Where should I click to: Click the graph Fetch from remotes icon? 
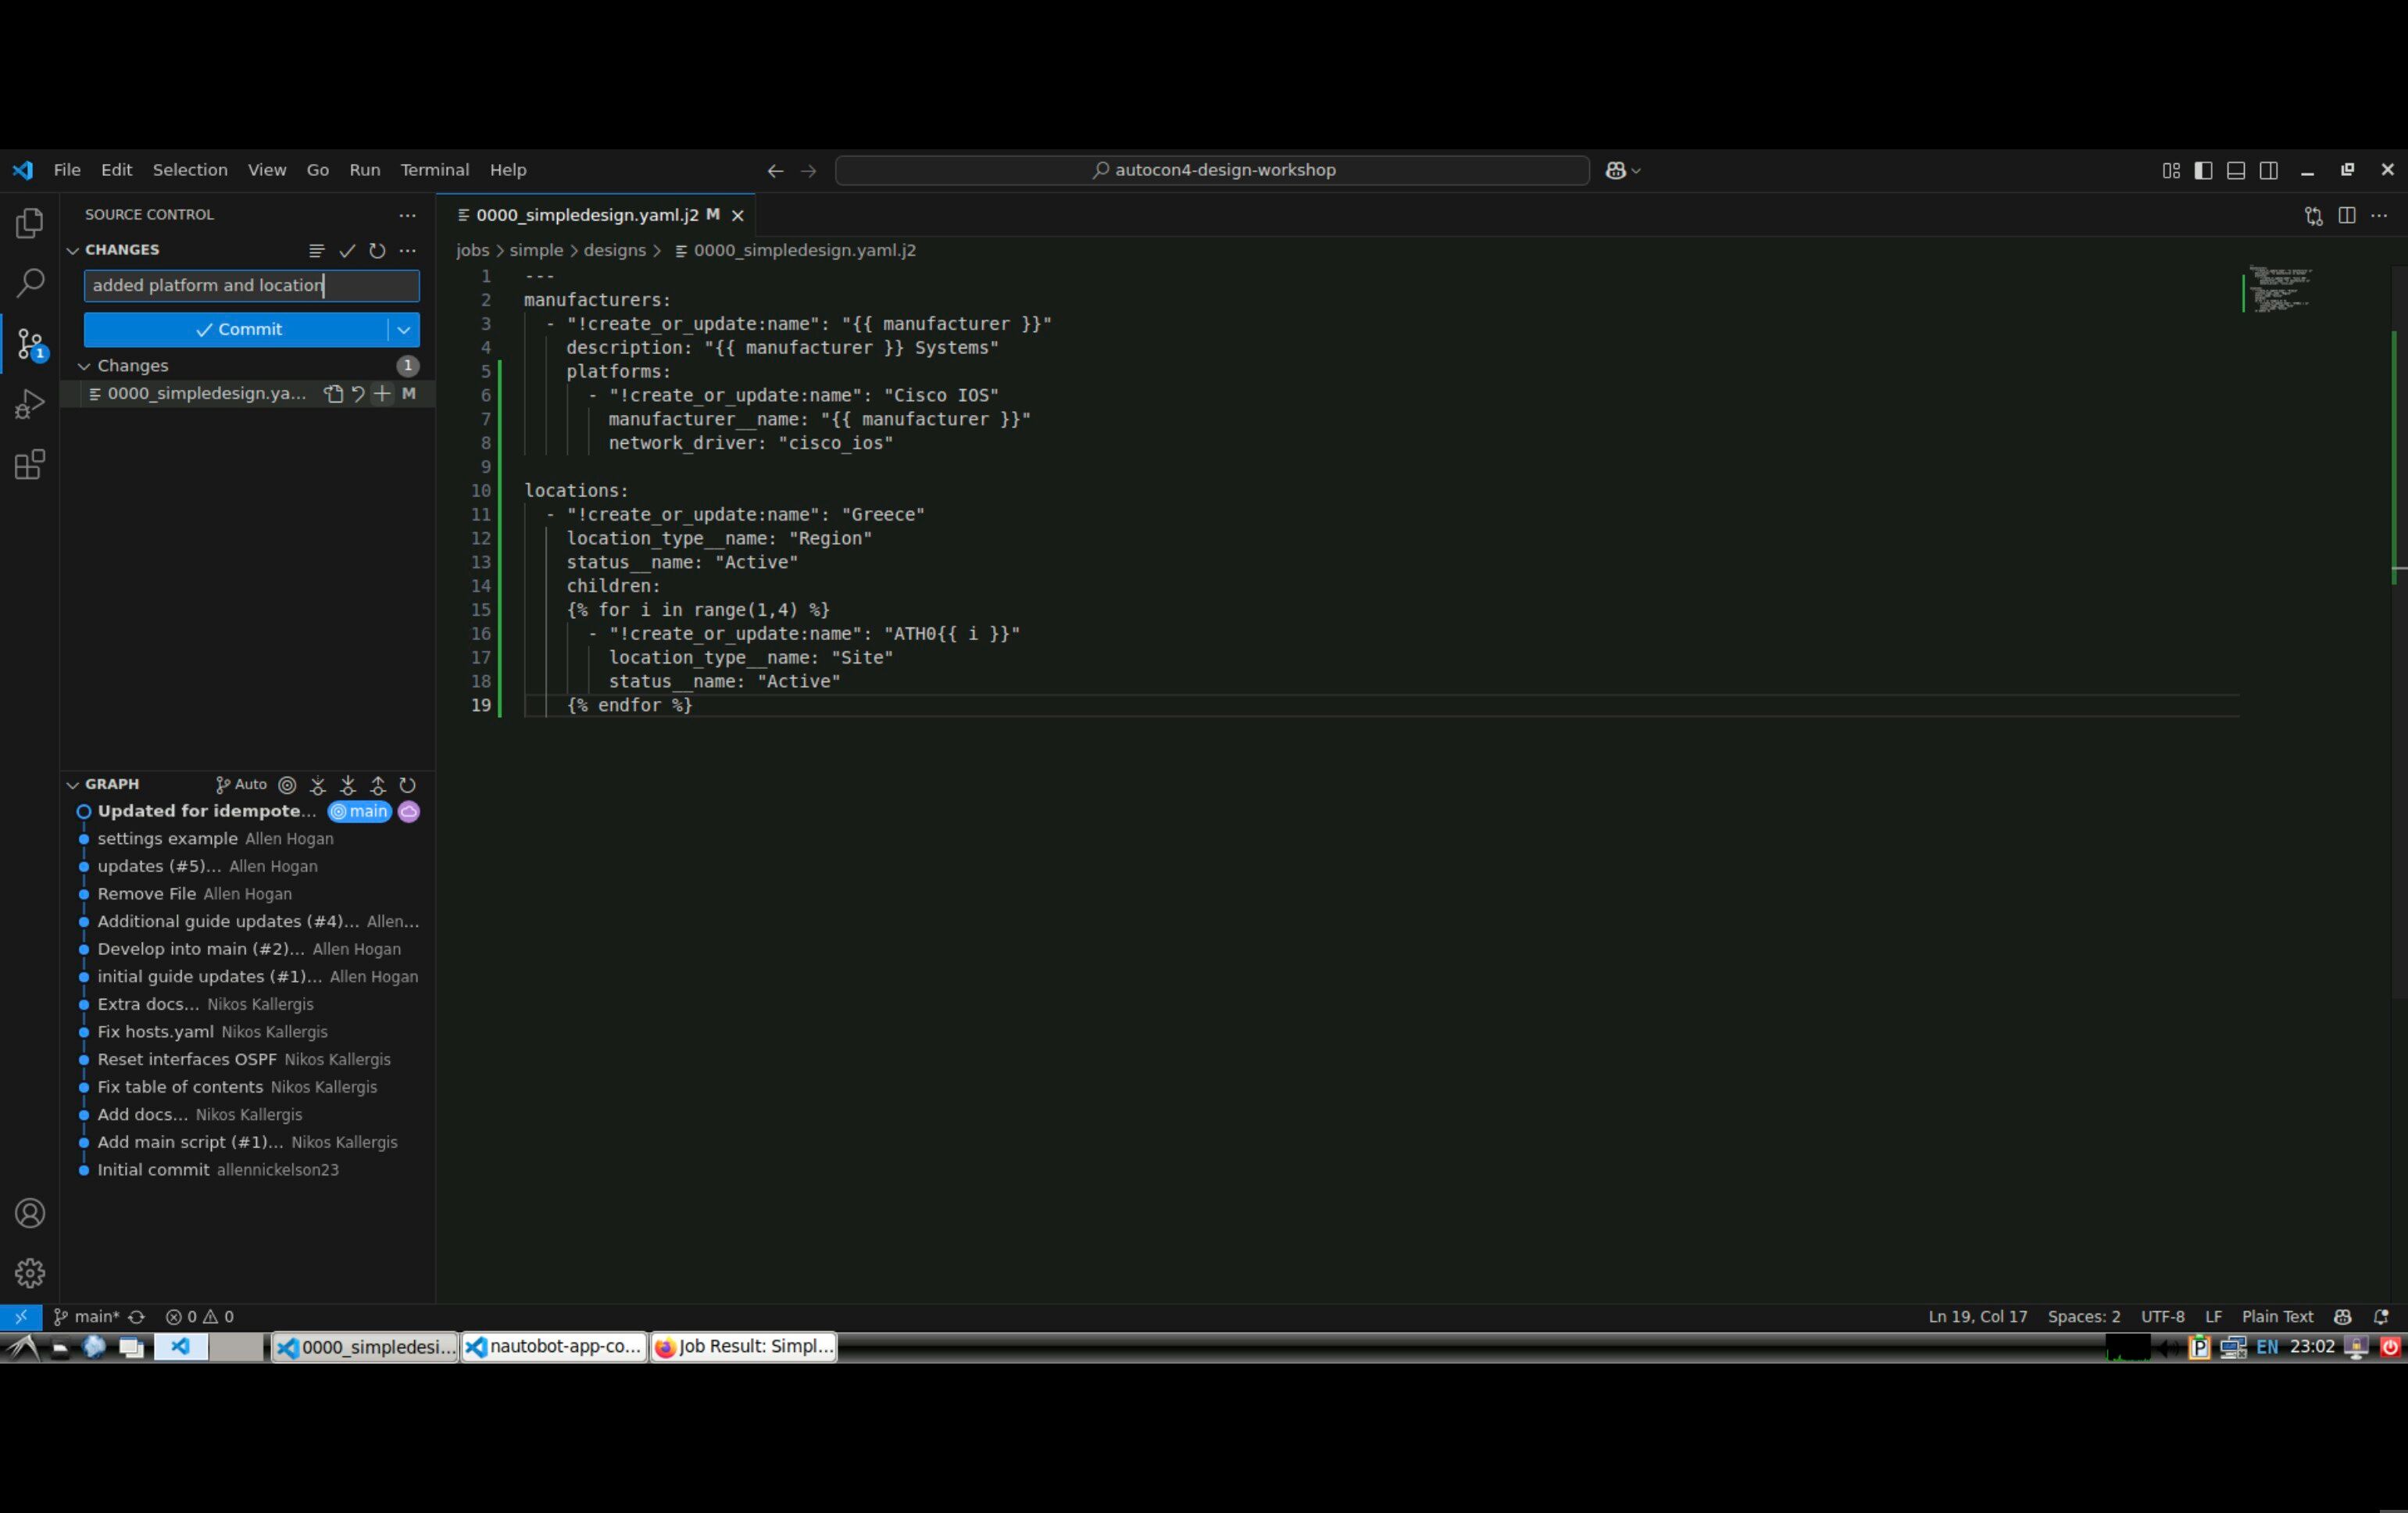pos(318,786)
